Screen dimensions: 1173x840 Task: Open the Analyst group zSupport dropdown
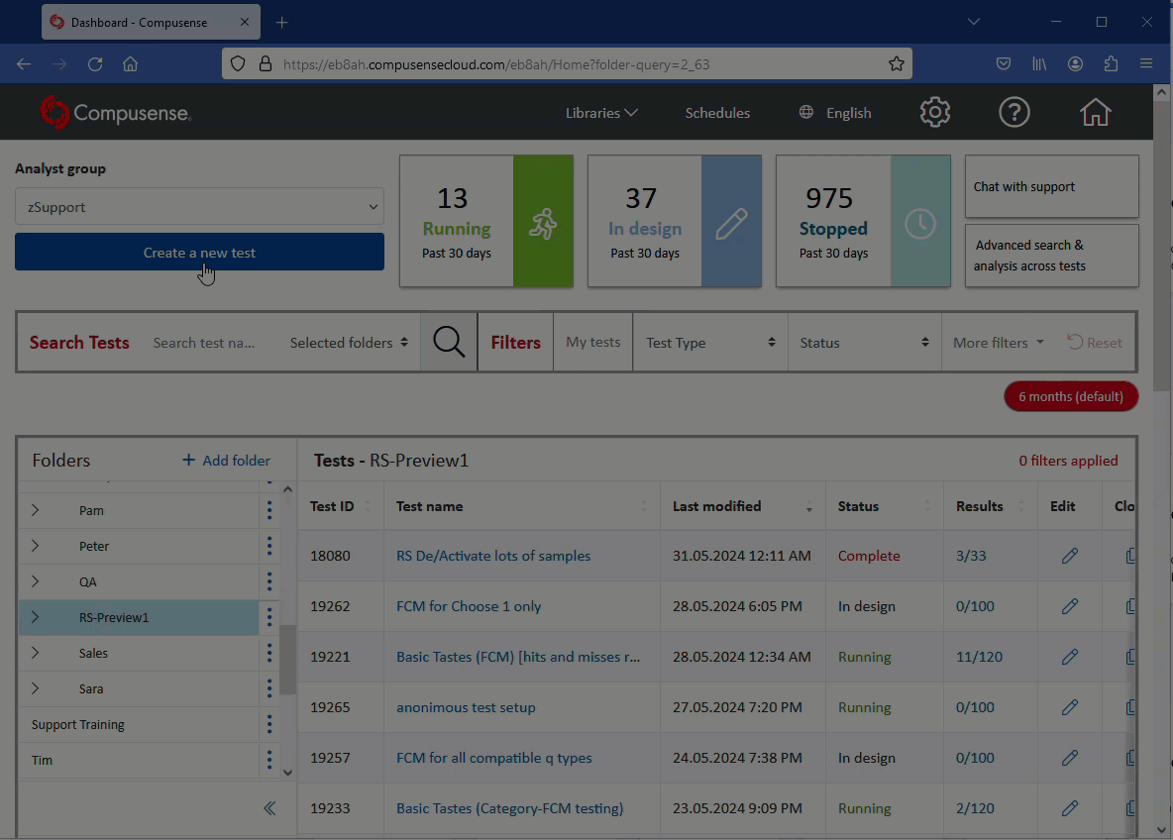pos(199,207)
